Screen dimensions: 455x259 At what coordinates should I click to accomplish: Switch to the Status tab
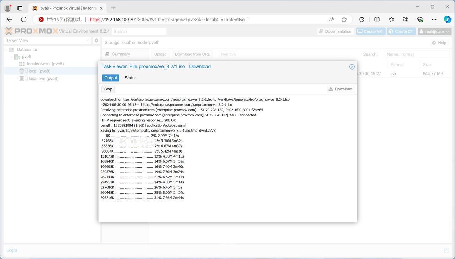(130, 78)
